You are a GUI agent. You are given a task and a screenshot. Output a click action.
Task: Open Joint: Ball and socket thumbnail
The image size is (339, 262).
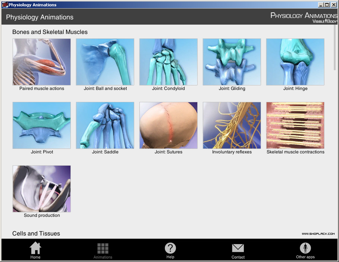(105, 62)
